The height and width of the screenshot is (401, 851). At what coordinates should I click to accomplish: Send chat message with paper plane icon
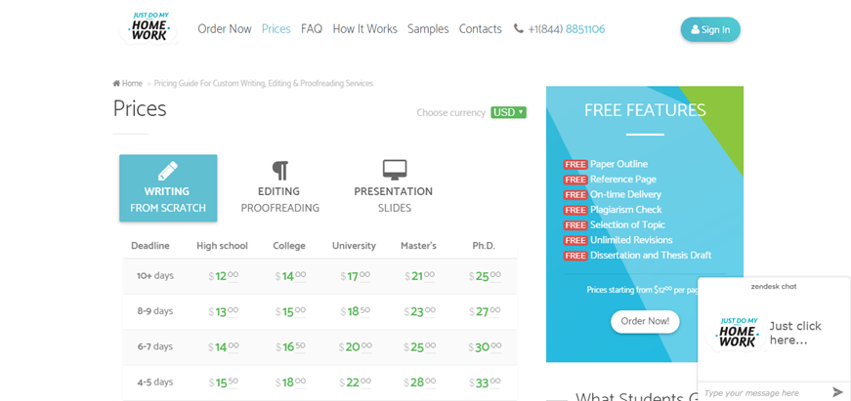(x=837, y=392)
